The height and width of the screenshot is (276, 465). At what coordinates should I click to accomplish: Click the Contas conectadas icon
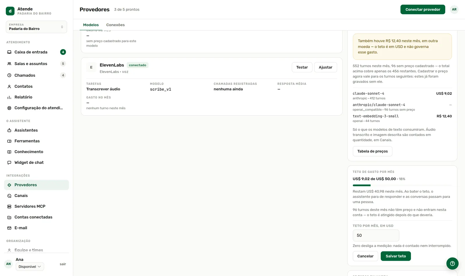point(9,217)
